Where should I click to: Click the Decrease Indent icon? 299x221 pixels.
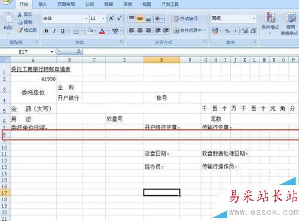coord(158,31)
